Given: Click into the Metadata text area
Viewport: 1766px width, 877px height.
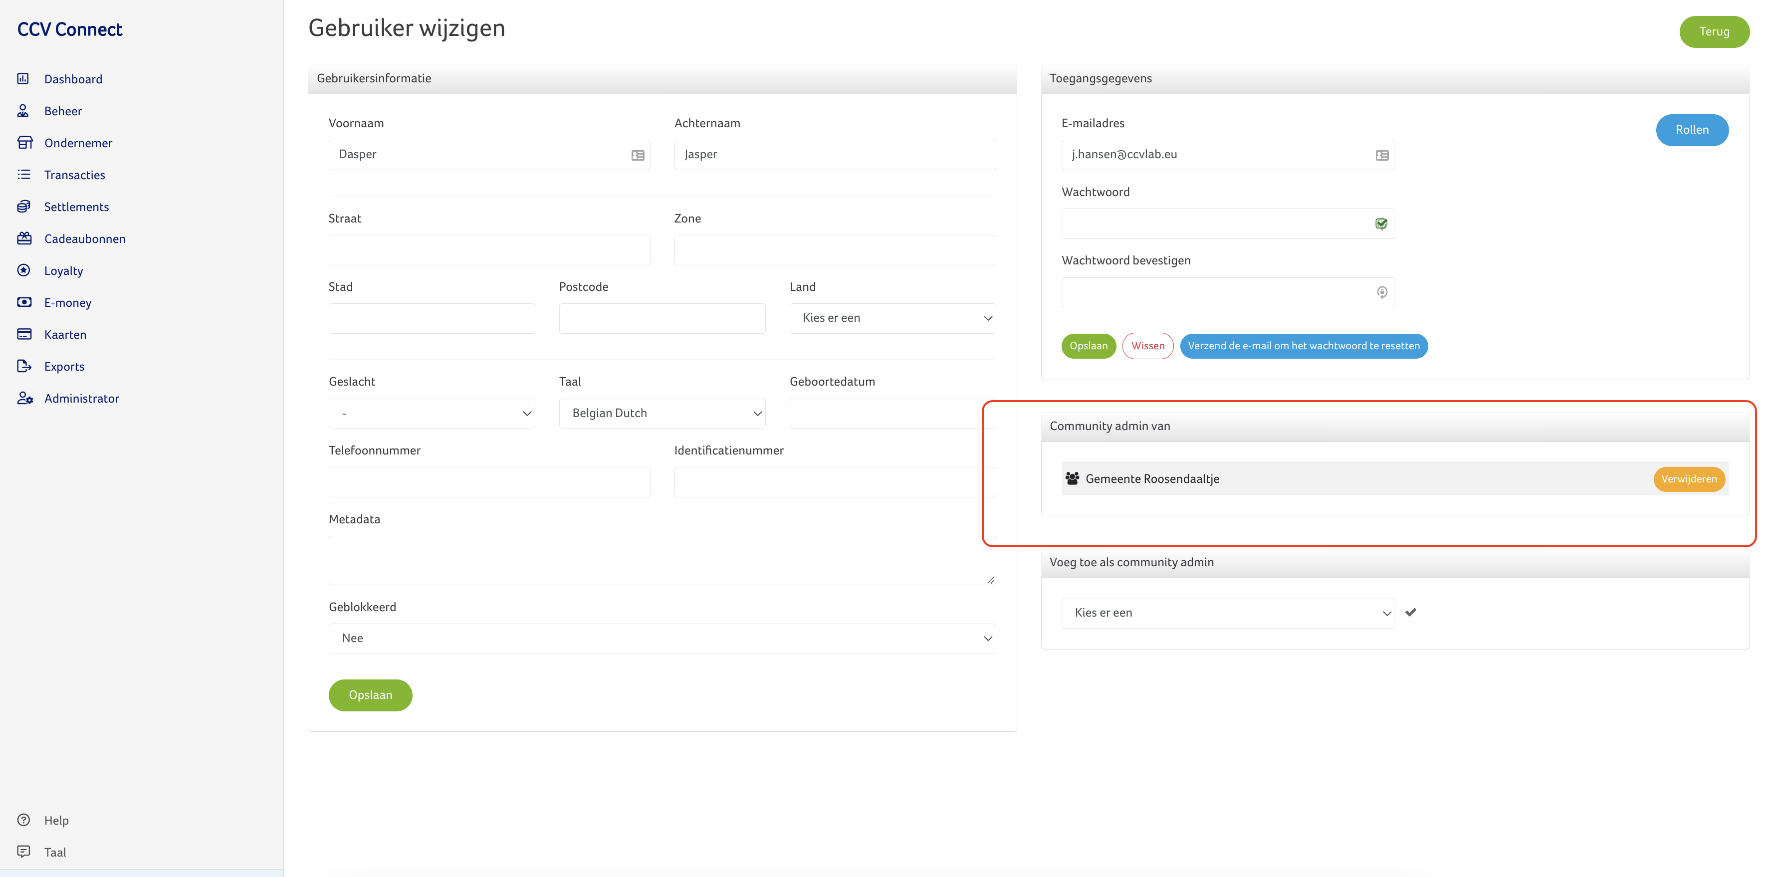Looking at the screenshot, I should click(x=662, y=560).
